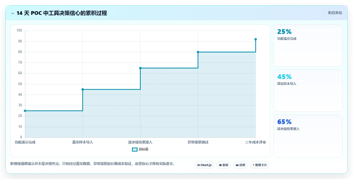Click the 指标值 legend color box
353x179 pixels.
tap(135, 149)
